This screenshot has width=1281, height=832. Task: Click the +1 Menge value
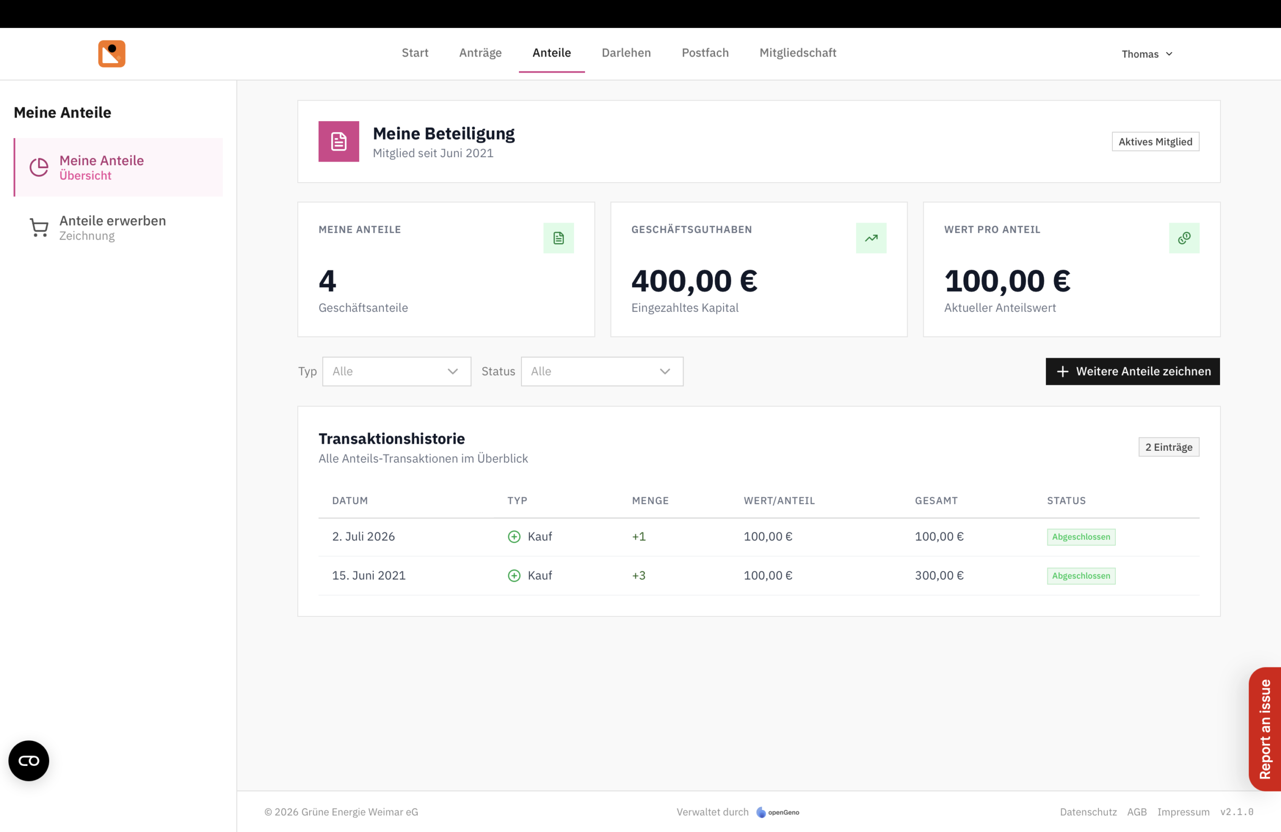[x=638, y=536]
